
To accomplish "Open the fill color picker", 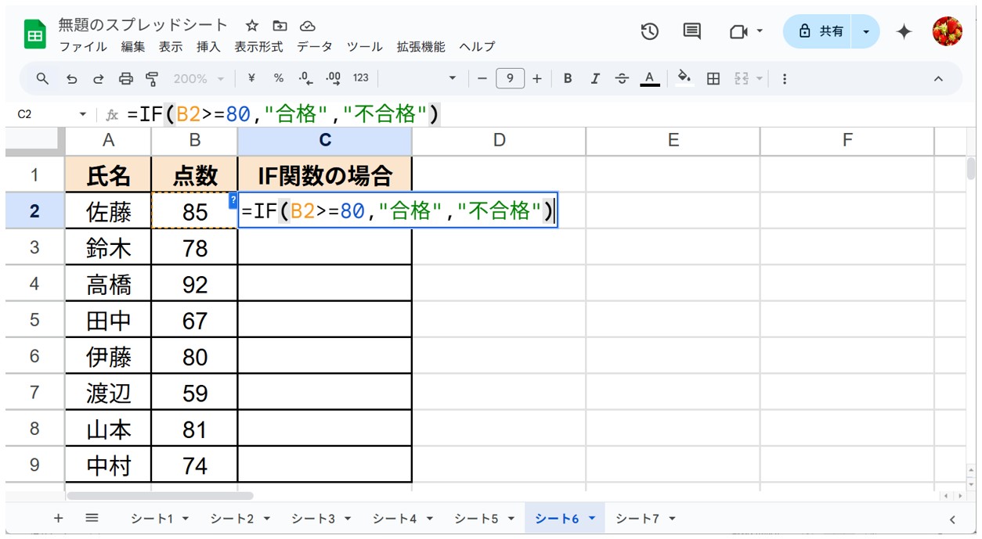I will pos(684,78).
